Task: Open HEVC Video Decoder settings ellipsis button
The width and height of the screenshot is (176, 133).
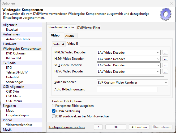Action: [165, 72]
